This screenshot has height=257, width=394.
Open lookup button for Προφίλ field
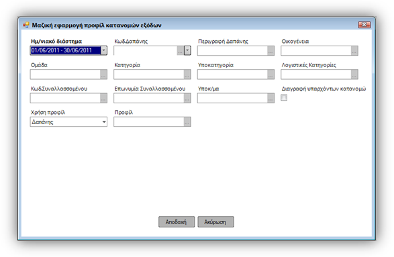[x=187, y=122]
